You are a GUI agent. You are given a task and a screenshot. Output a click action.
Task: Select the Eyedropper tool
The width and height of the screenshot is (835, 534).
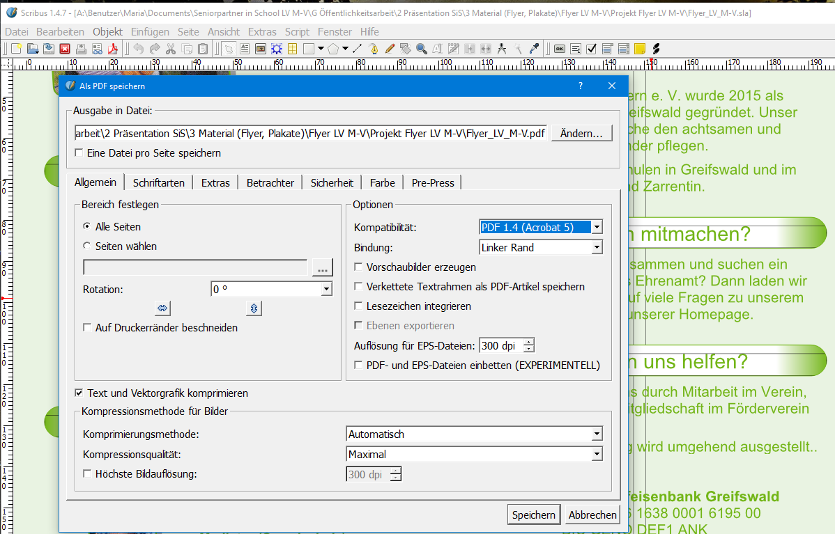pyautogui.click(x=535, y=49)
